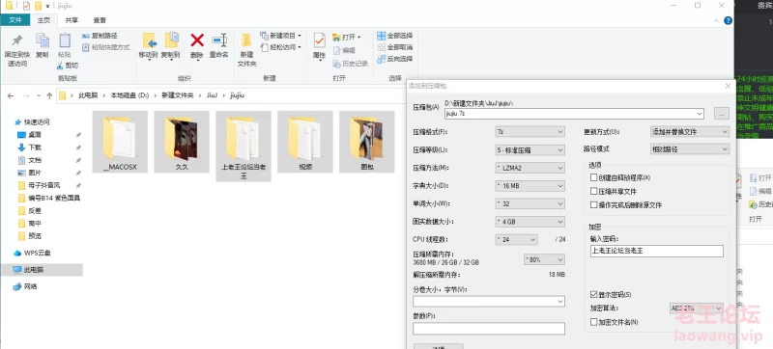
Task: Click the red Delete (删除) icon
Action: [x=197, y=40]
